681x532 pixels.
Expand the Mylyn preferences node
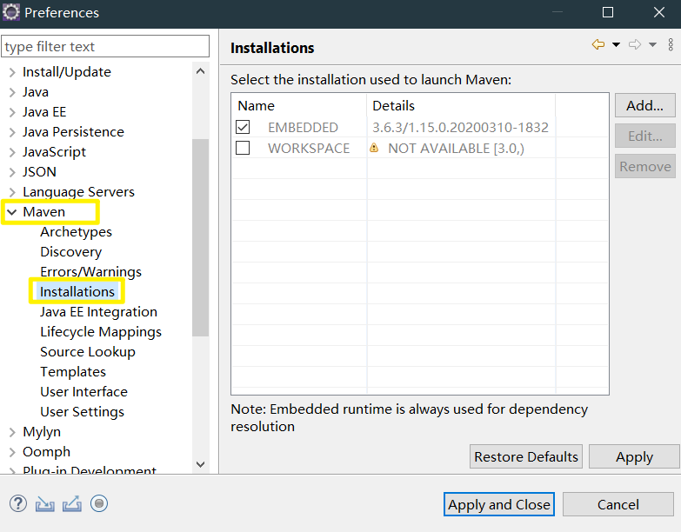click(x=11, y=432)
